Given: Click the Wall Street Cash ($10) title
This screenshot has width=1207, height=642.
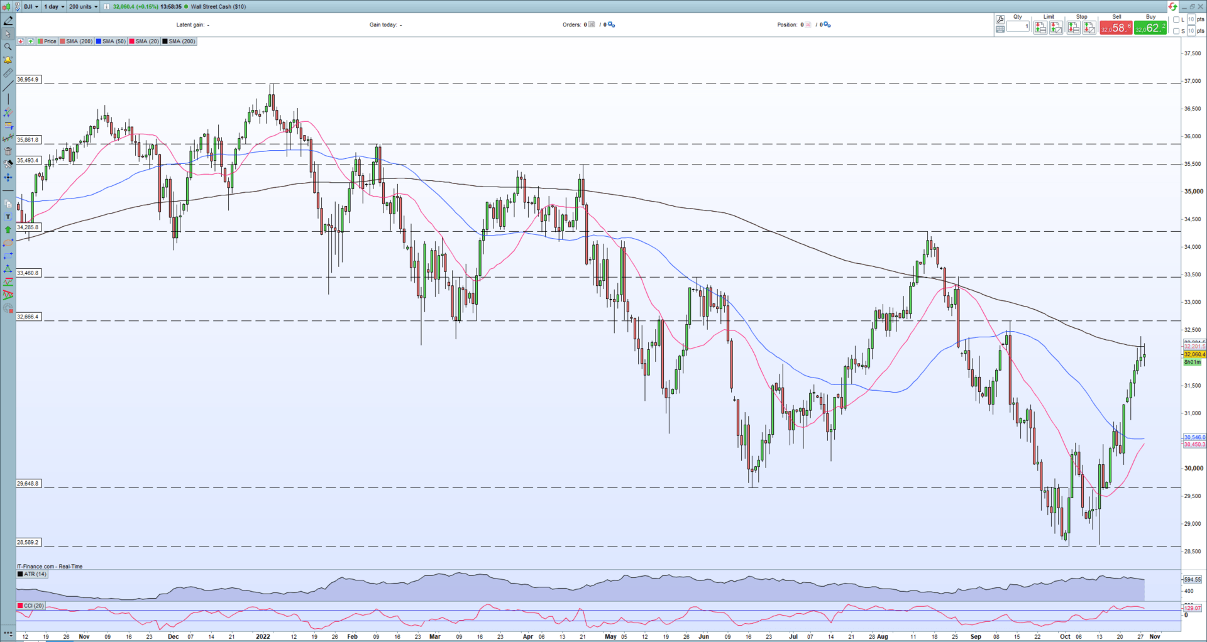Looking at the screenshot, I should click(218, 6).
